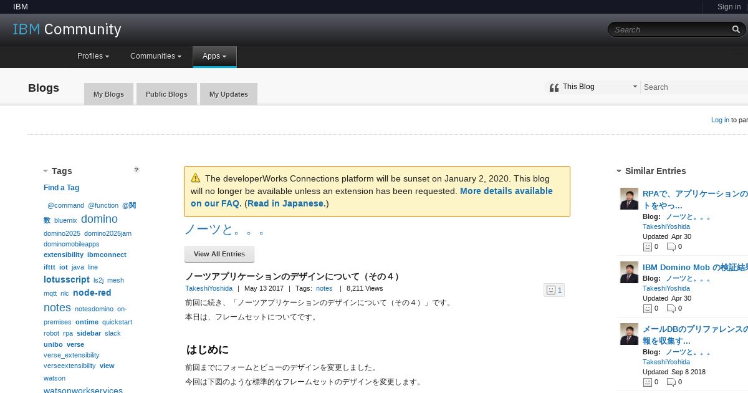Image resolution: width=748 pixels, height=393 pixels.
Task: Click the Log in link
Action: pyautogui.click(x=720, y=120)
